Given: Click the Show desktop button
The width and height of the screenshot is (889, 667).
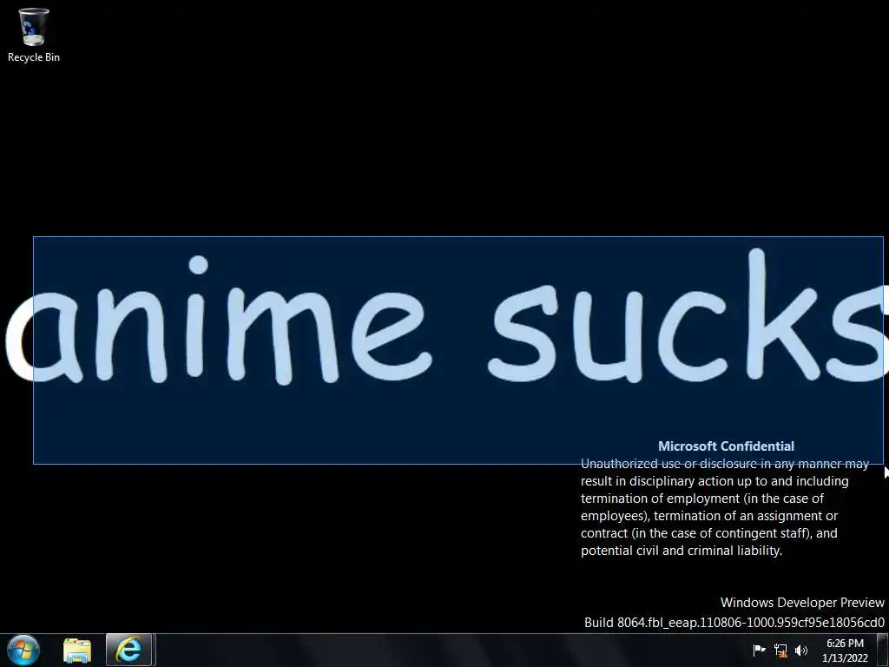Looking at the screenshot, I should (x=883, y=650).
